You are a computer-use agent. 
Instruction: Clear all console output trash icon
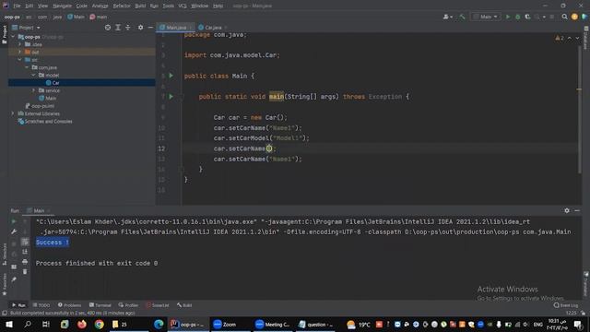point(25,271)
